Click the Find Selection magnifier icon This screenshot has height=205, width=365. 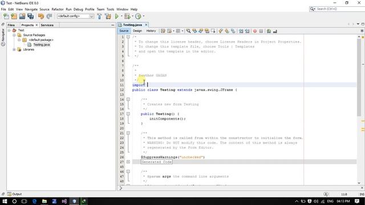click(x=188, y=31)
